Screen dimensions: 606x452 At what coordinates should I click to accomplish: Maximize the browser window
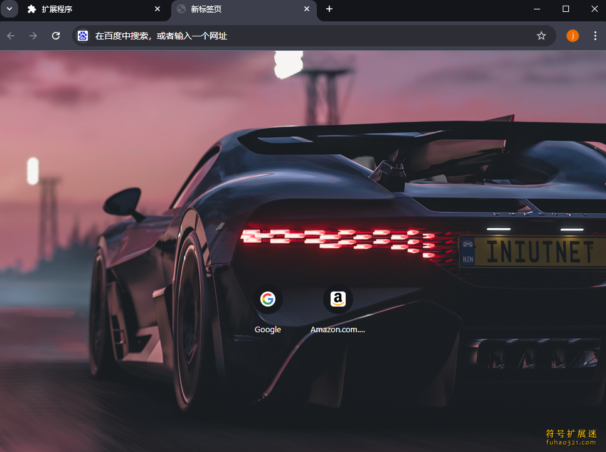click(566, 9)
